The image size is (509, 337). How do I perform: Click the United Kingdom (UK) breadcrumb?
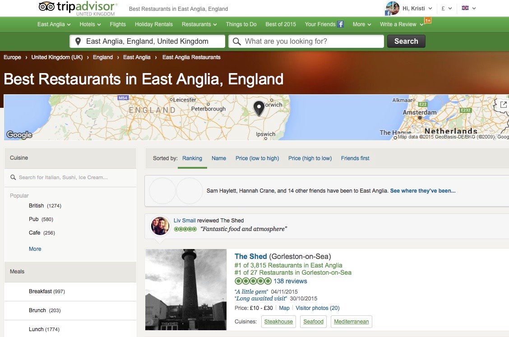tap(57, 57)
